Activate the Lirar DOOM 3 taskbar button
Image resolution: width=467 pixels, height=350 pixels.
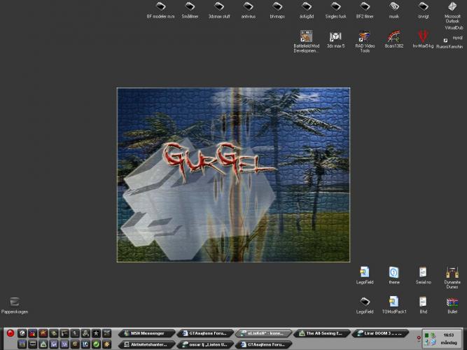tap(381, 333)
